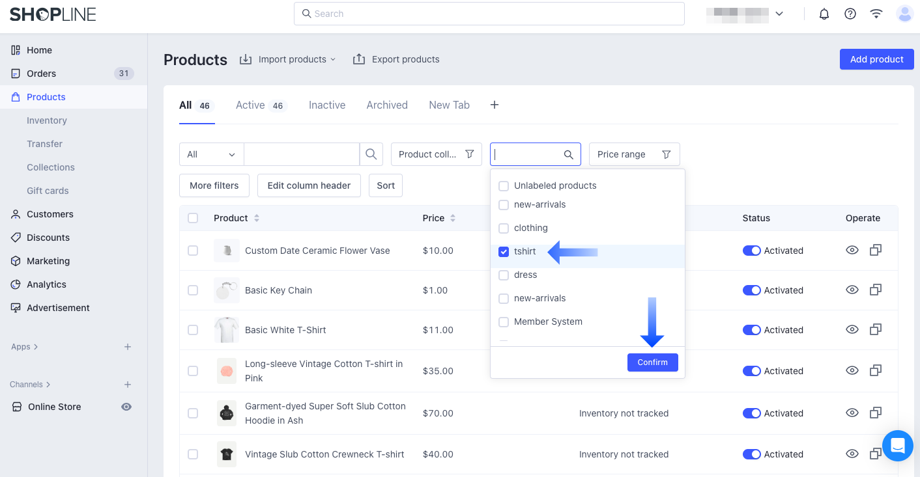View Online Store via eye icon
The image size is (920, 477).
[126, 407]
